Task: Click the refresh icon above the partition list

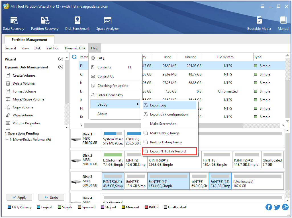Action: point(74,57)
